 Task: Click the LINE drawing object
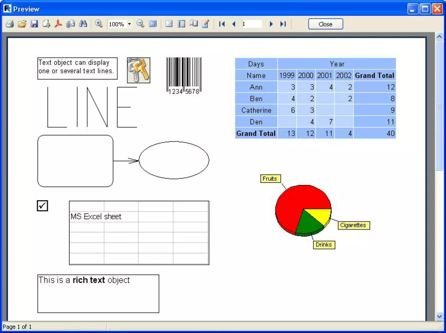click(x=92, y=107)
